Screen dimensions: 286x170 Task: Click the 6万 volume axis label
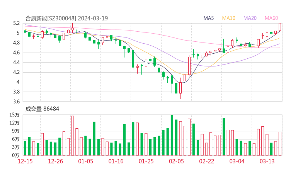click(16, 139)
